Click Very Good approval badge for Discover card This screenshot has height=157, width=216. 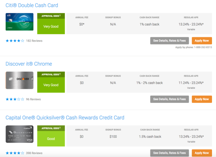tap(51, 85)
